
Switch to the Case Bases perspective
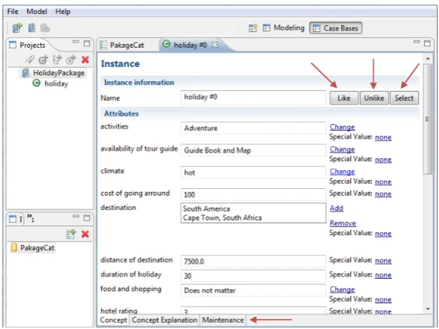coord(335,28)
